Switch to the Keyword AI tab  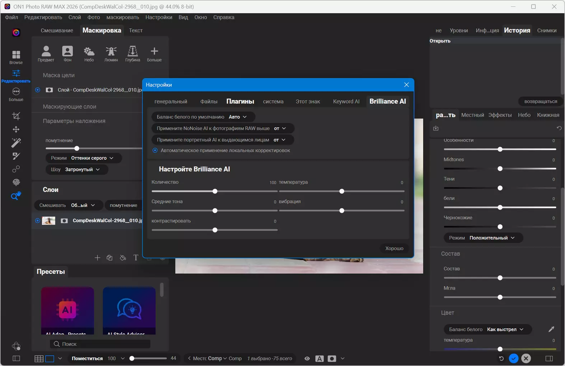346,102
